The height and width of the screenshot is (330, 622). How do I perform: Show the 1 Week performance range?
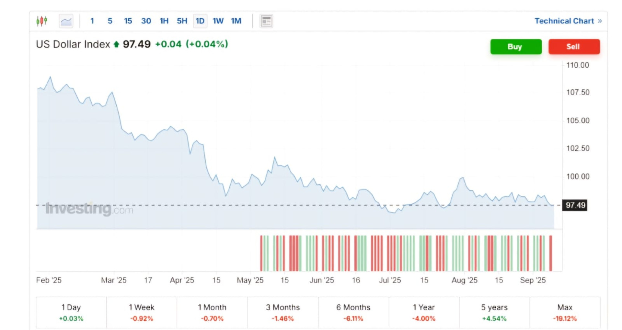pos(142,313)
